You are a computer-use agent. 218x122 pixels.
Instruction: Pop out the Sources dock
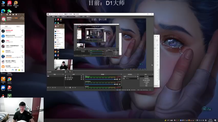coord(83,74)
